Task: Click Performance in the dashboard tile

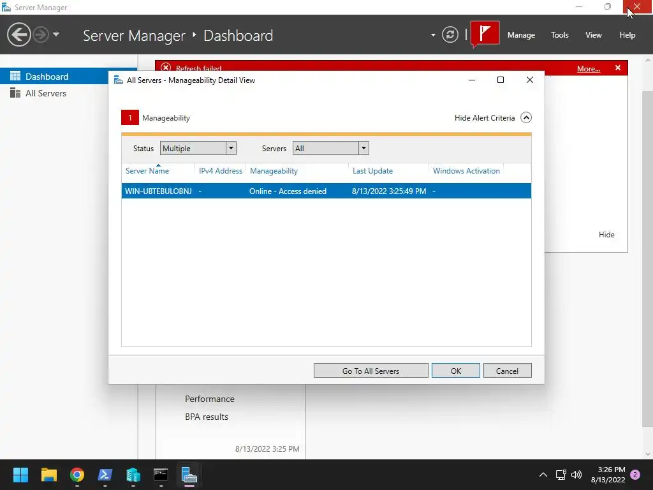Action: [209, 399]
